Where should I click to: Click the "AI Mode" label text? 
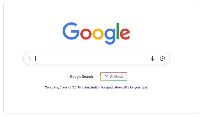(x=117, y=76)
